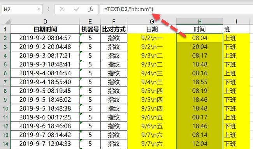Select date cell 9/4\n三 in row 6
This screenshot has height=149, width=253.
click(152, 73)
